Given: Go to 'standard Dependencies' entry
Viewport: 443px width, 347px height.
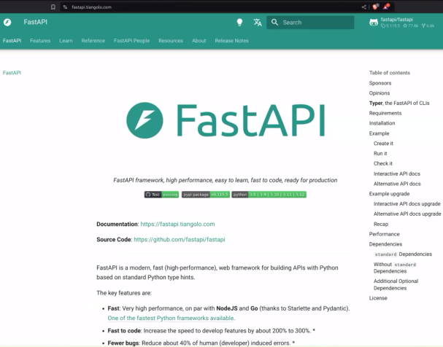Looking at the screenshot, I should pos(403,254).
